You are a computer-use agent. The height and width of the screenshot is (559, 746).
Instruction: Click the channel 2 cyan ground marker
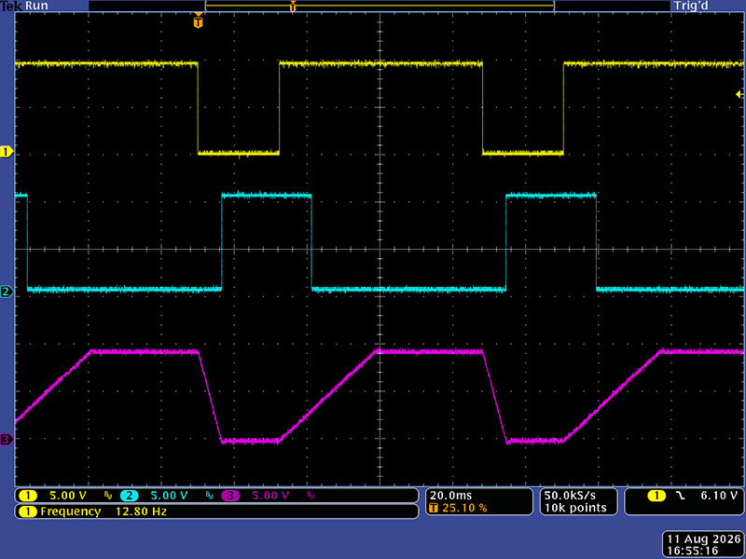7,292
